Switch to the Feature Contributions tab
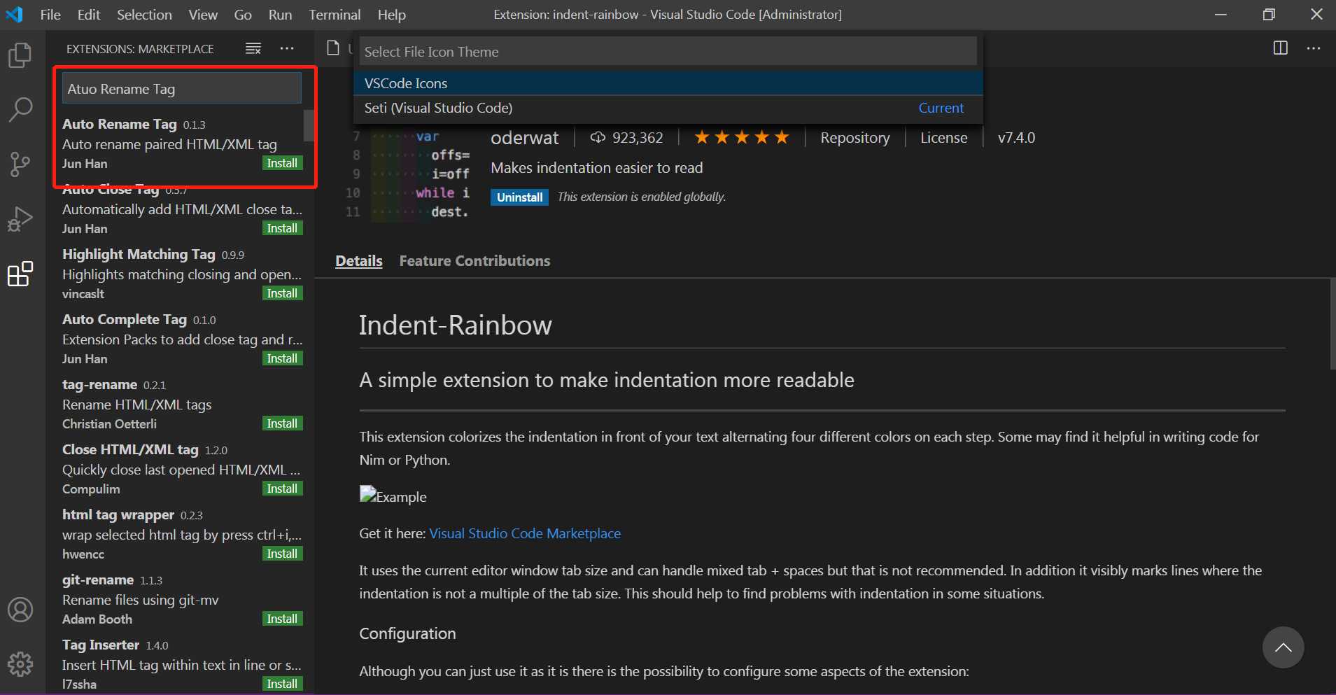 pos(474,261)
